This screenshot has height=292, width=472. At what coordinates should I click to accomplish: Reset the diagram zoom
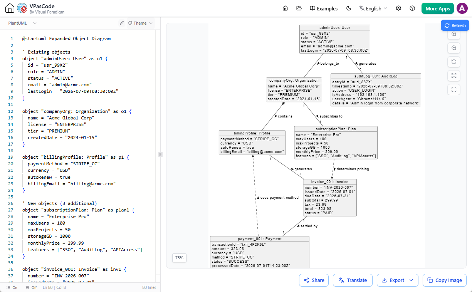pyautogui.click(x=454, y=62)
